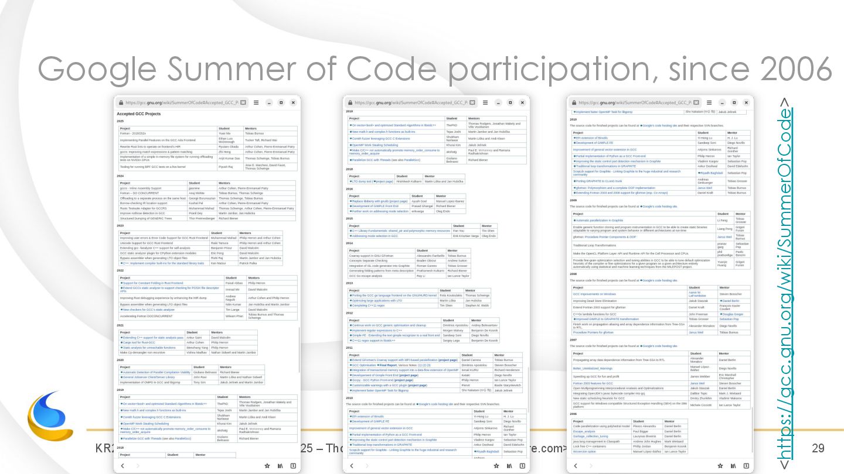Open bookmarks library in middle browser window
Viewport: 844px width, 474px height.
510,466
